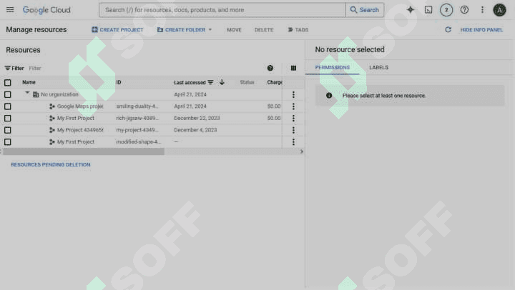The height and width of the screenshot is (290, 515).
Task: Click the smiling-duality project ID cell
Action: pos(137,106)
